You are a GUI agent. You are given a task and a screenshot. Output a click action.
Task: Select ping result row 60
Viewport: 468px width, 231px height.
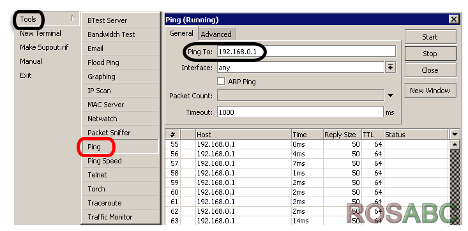[x=307, y=192]
